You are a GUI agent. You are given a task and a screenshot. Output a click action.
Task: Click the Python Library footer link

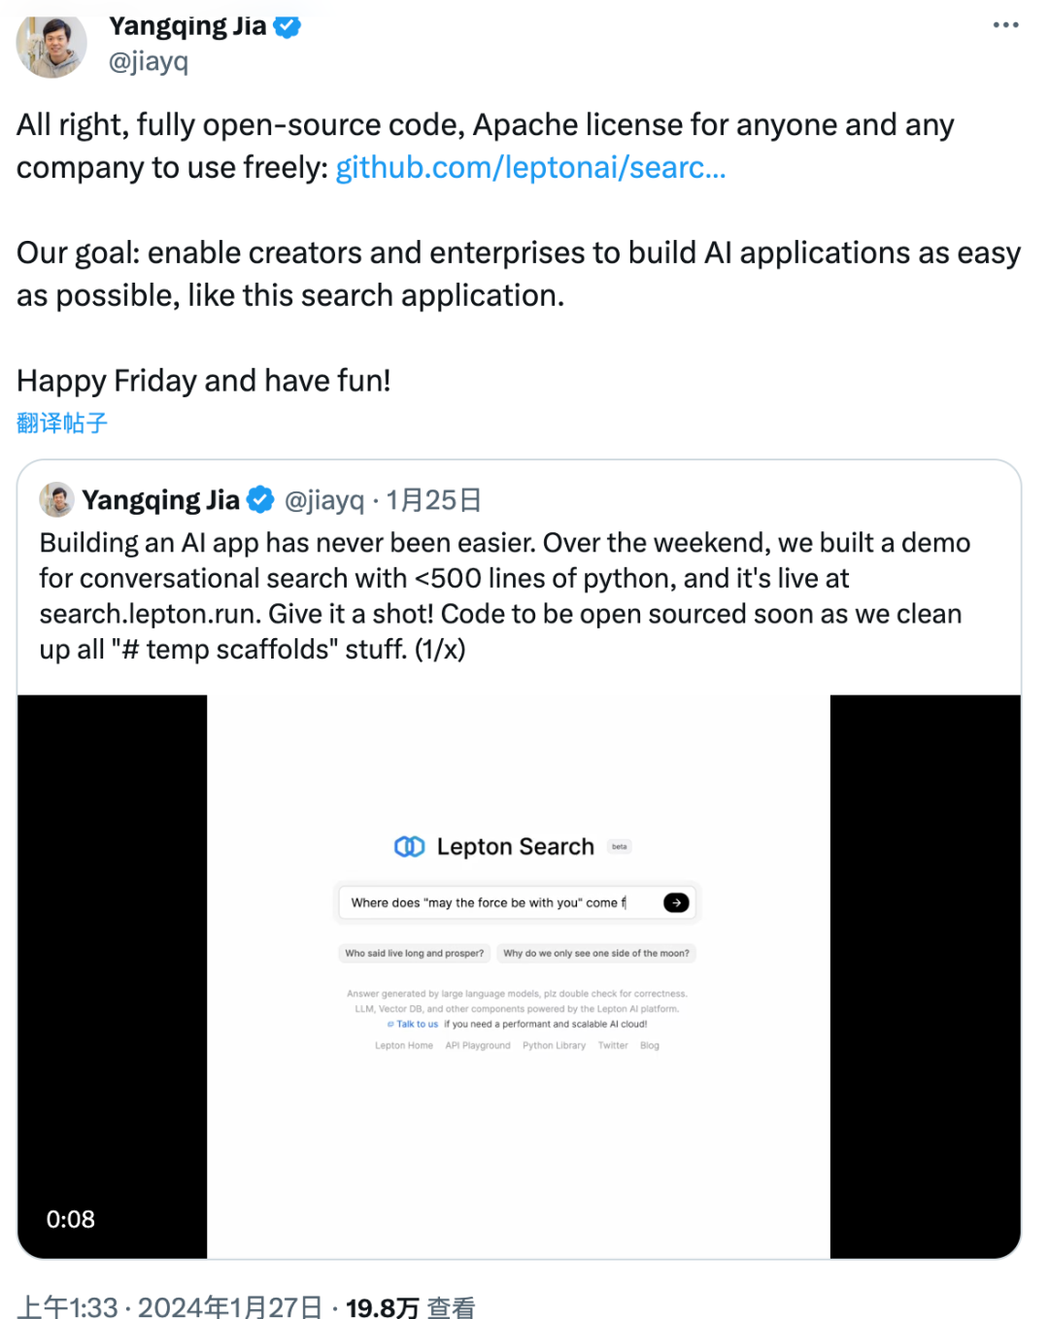point(555,1045)
